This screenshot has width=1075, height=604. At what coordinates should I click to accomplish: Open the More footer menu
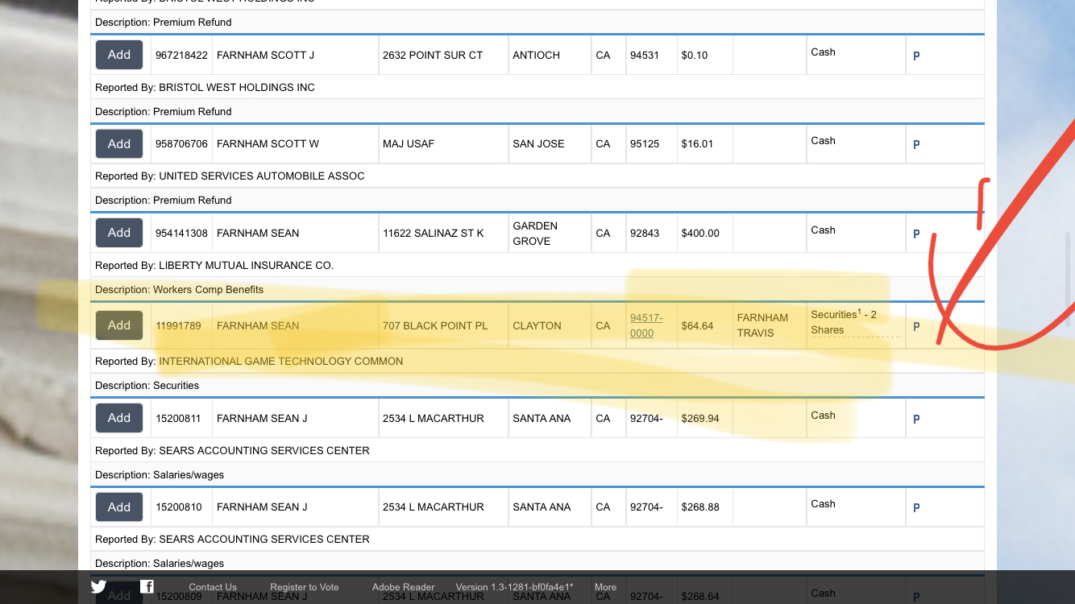[x=605, y=587]
